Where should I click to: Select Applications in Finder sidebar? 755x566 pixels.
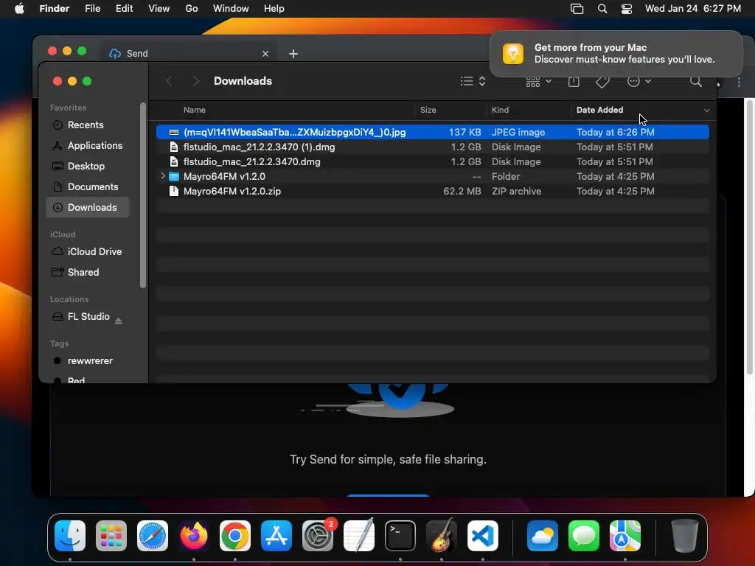[x=87, y=146]
